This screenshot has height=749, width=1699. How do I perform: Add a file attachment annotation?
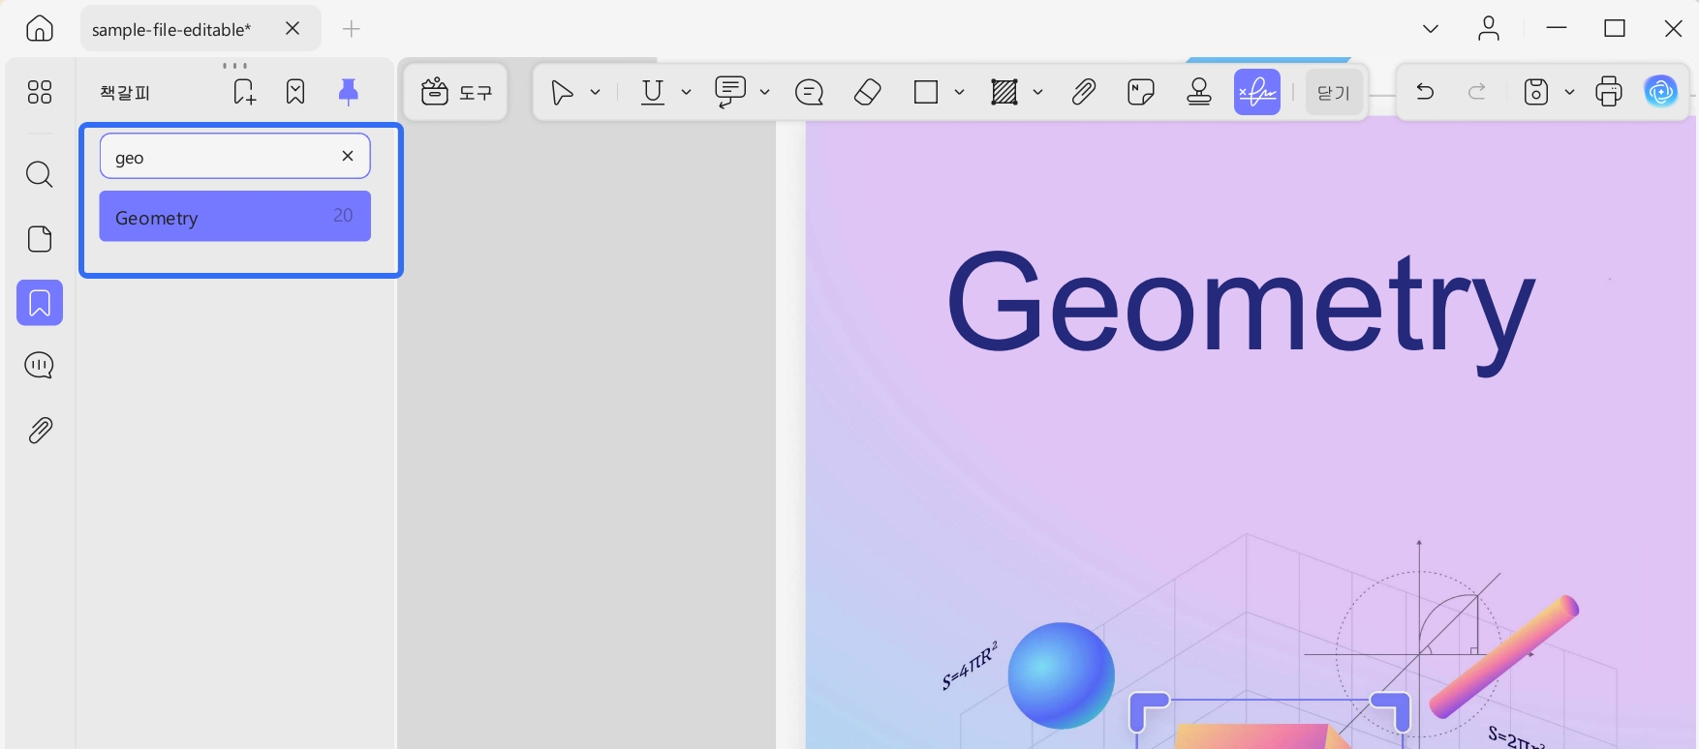[x=1083, y=92]
